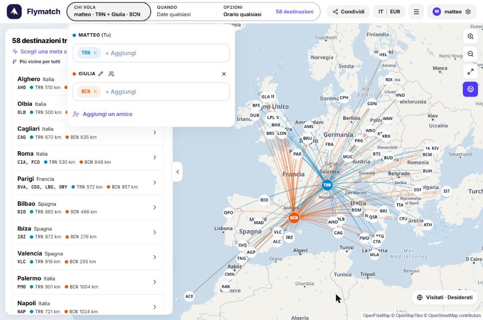The height and width of the screenshot is (320, 483).
Task: Select the OPO airport marker
Action: click(x=228, y=212)
